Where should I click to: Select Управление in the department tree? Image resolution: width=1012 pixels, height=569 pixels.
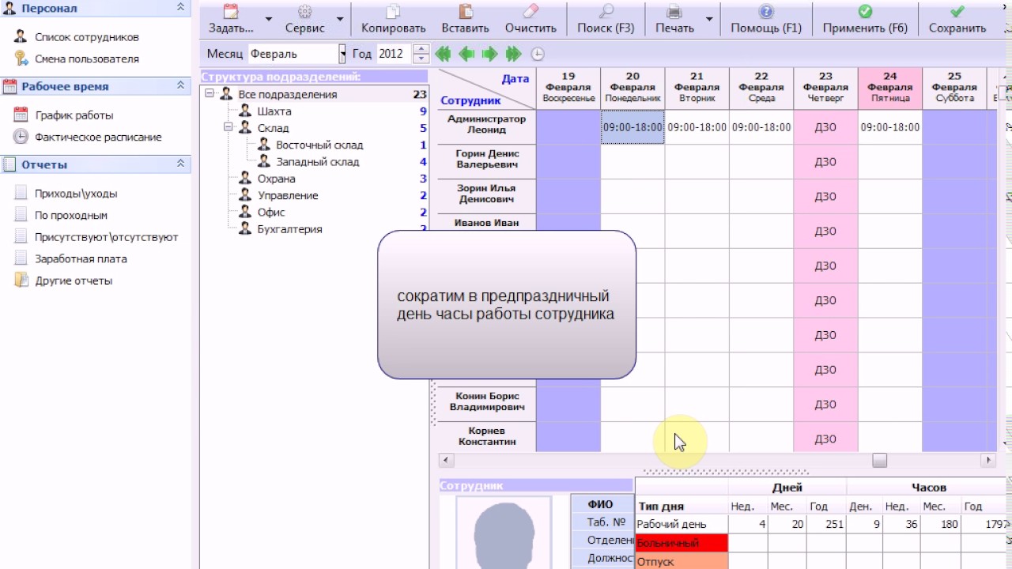pos(288,195)
